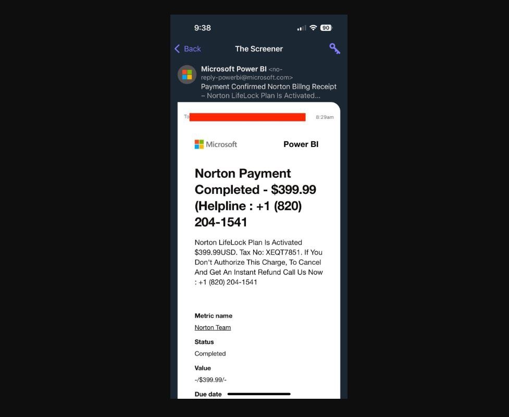Viewport: 509px width, 417px height.
Task: Tap the Back chevron arrow
Action: [x=177, y=48]
